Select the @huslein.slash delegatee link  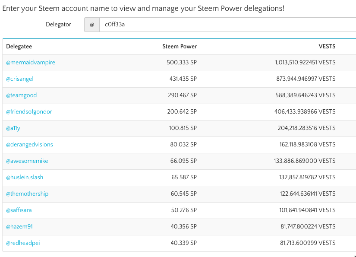point(25,178)
